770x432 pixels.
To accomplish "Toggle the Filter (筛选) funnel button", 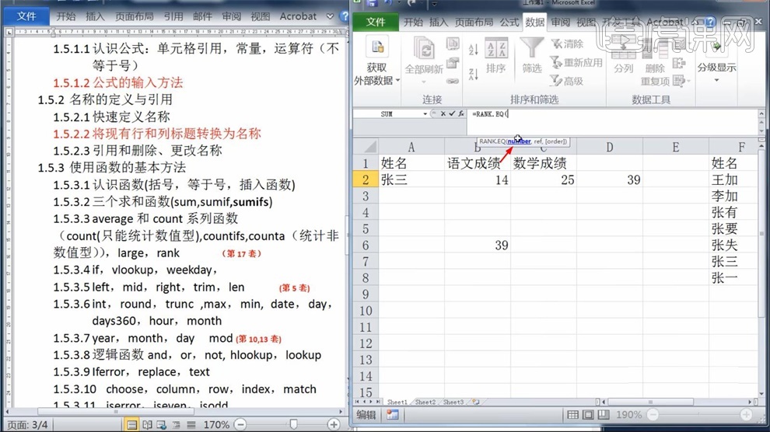I will point(531,55).
